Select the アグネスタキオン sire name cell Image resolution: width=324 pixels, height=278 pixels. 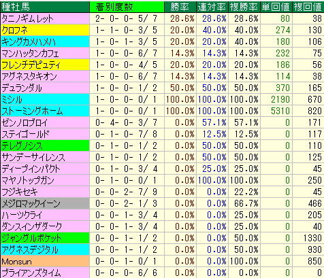pos(45,76)
